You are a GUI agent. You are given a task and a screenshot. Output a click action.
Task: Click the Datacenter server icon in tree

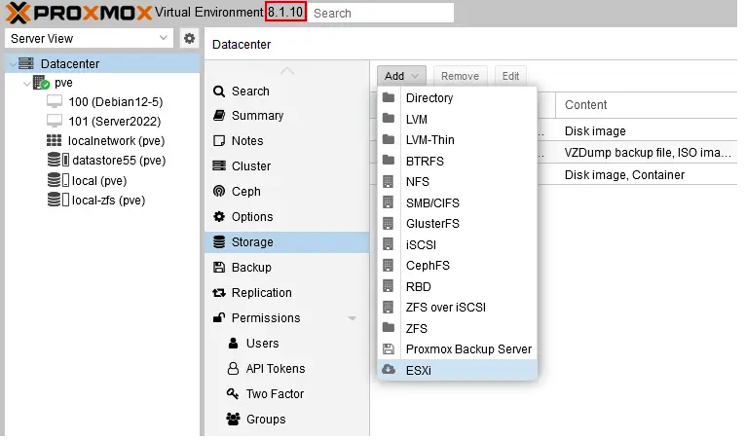coord(26,63)
